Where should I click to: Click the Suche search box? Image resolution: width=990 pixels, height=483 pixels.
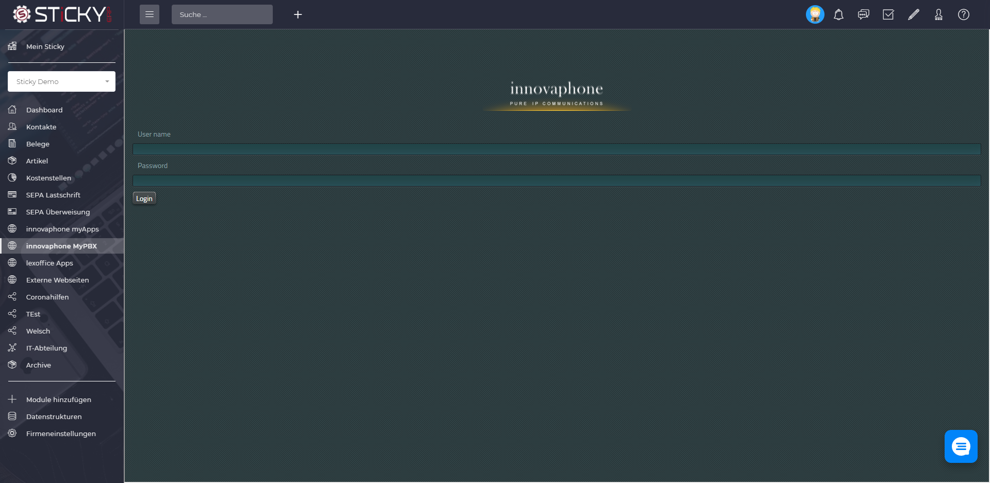click(x=222, y=14)
